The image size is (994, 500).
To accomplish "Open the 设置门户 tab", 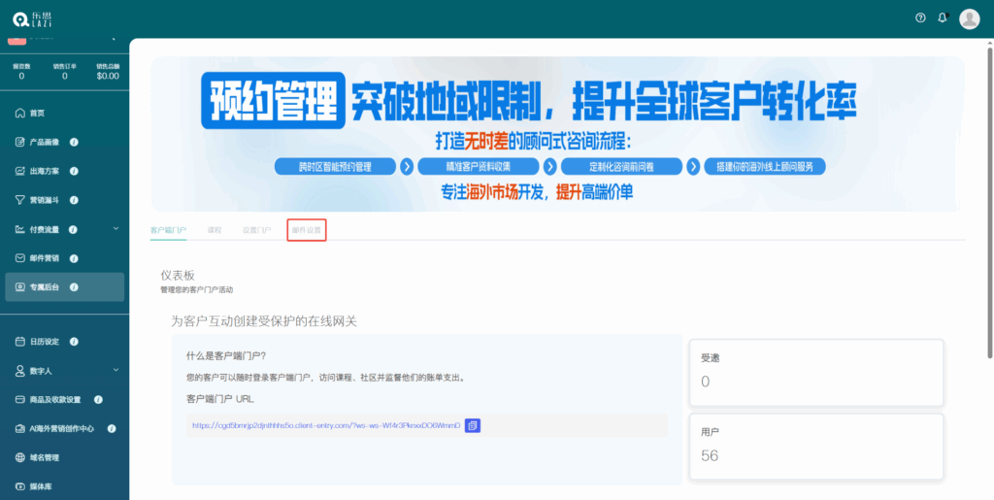I will click(x=256, y=230).
